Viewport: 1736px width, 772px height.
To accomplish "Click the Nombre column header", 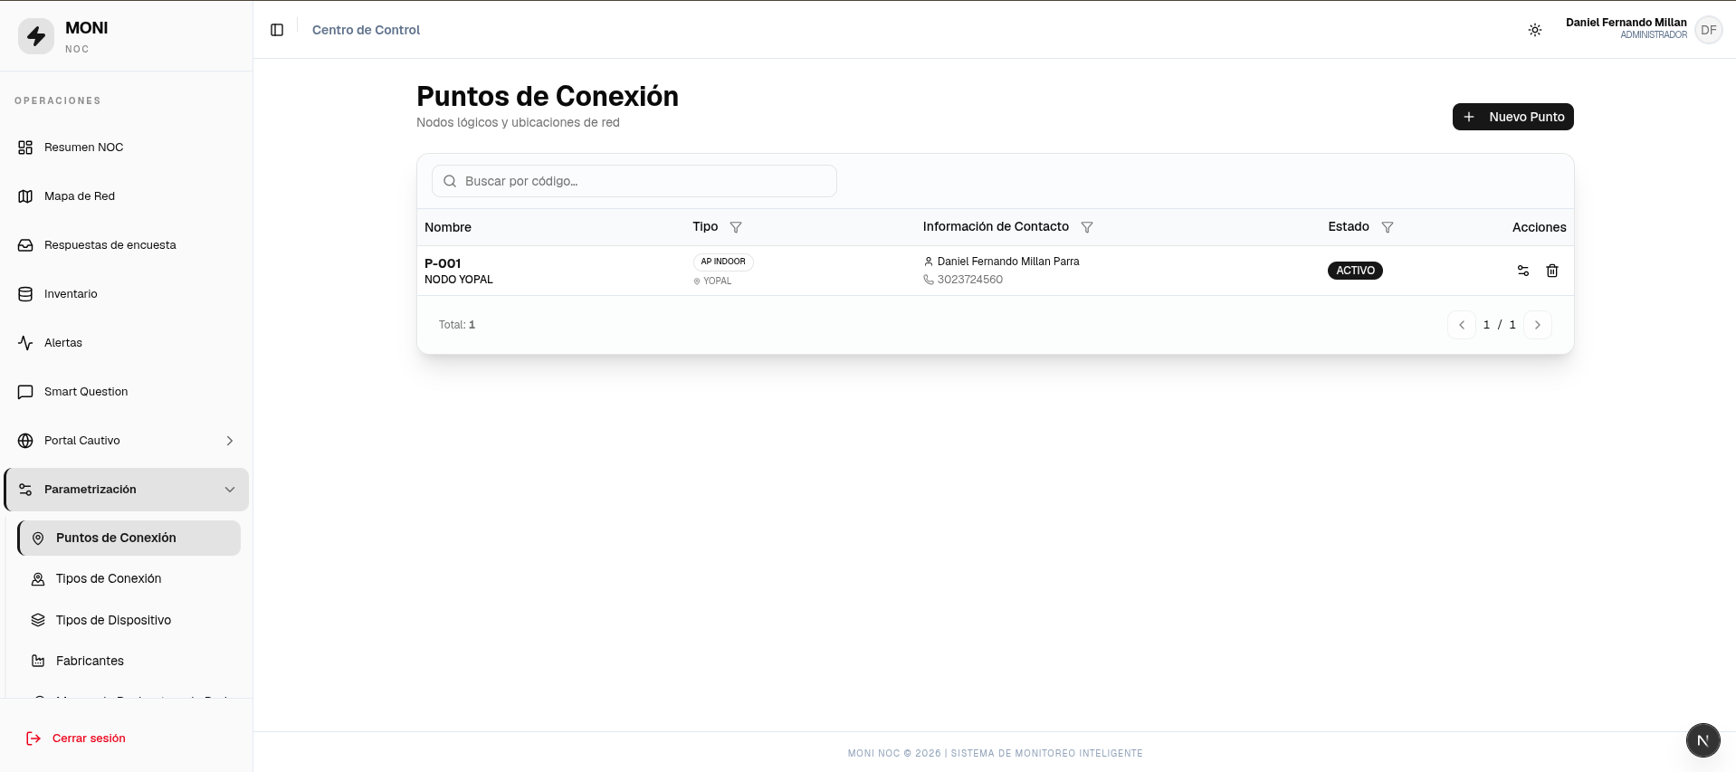I will coord(448,227).
